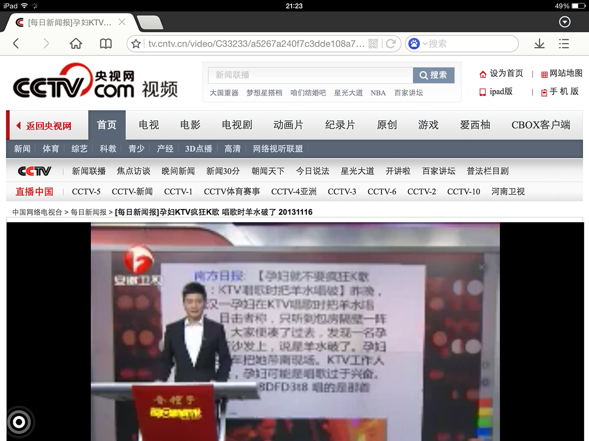Screen dimensions: 589x441
Task: Select 游戏 navigation item
Action: [428, 125]
